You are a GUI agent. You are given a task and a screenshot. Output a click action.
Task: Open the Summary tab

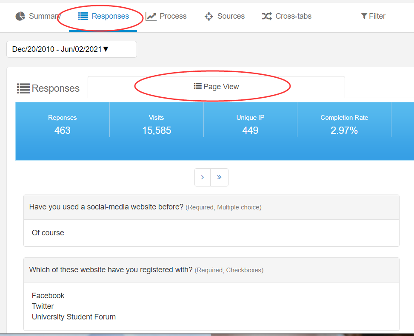tap(37, 16)
